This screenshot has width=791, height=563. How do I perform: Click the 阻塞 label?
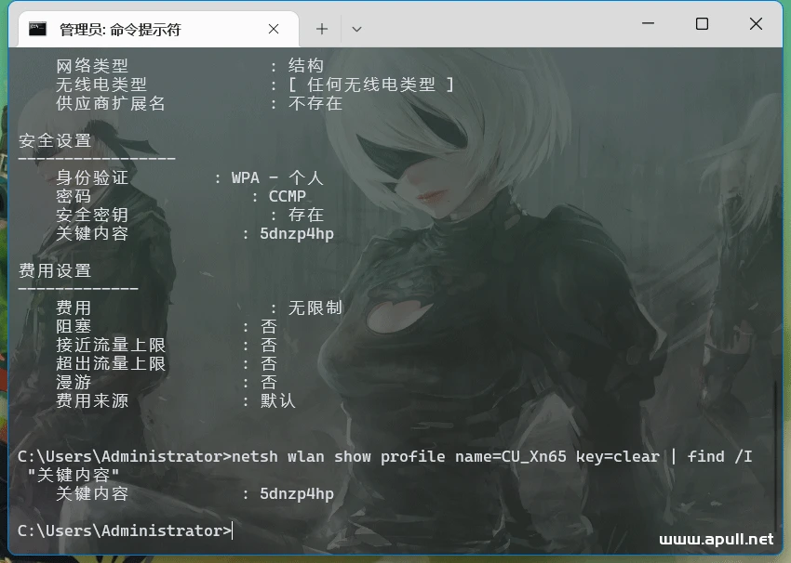[x=74, y=326]
